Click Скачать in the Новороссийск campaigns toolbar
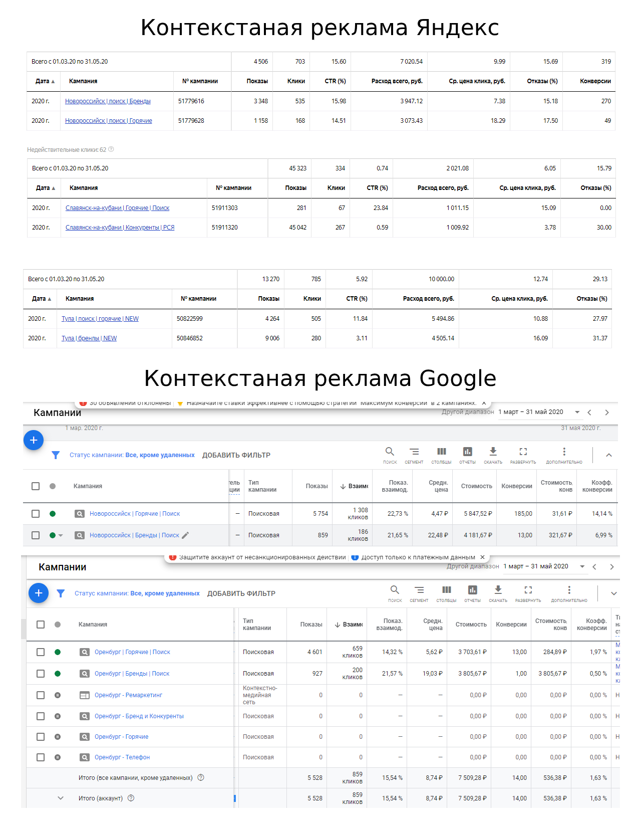This screenshot has width=641, height=827. (493, 455)
